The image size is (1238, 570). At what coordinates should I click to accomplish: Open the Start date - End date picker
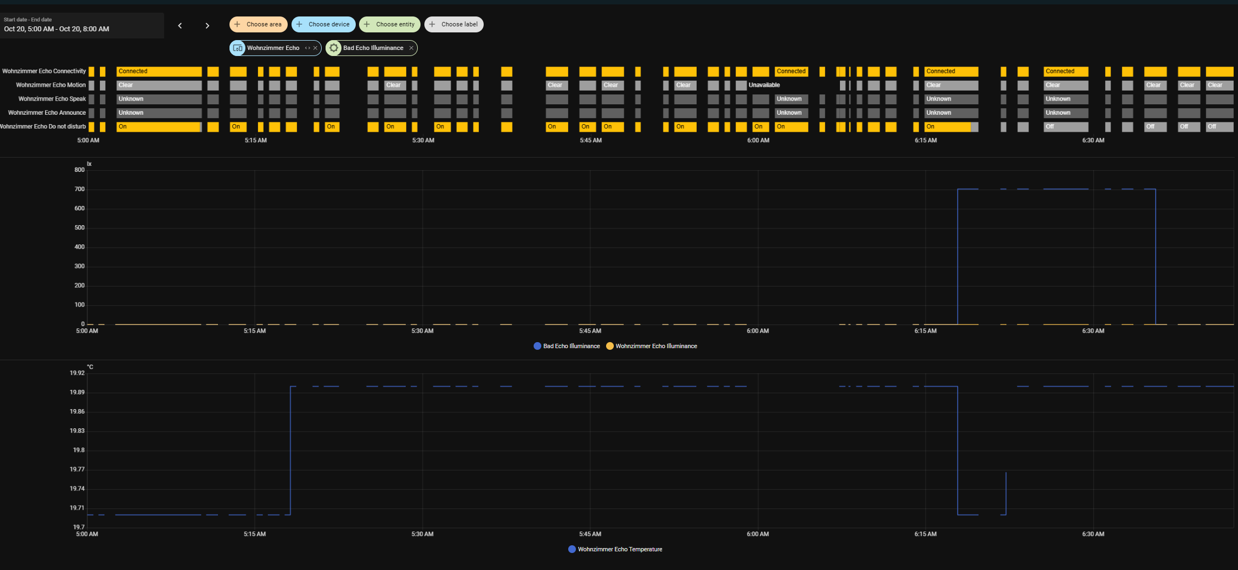tap(82, 25)
